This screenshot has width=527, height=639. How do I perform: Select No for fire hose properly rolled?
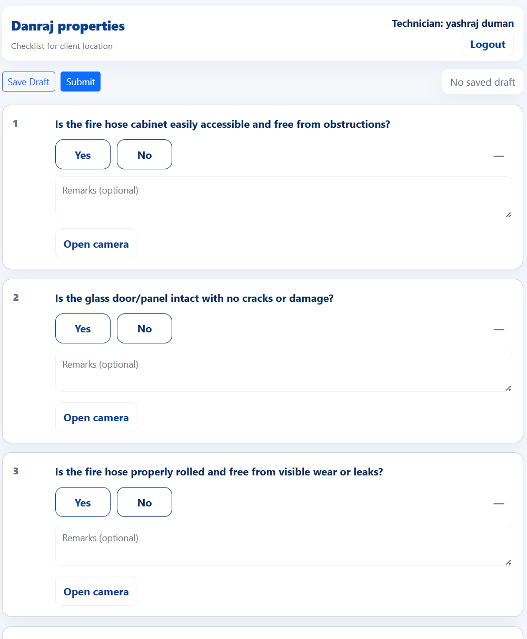tap(144, 502)
